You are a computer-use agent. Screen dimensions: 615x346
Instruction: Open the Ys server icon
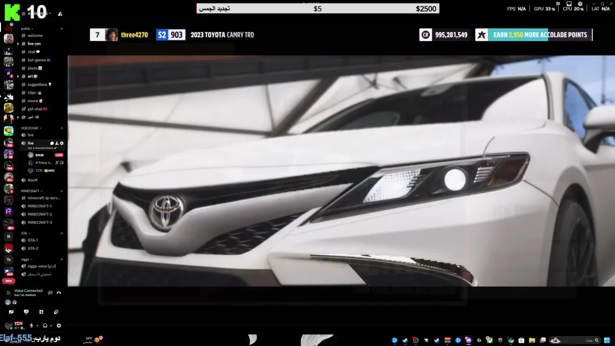point(9,259)
